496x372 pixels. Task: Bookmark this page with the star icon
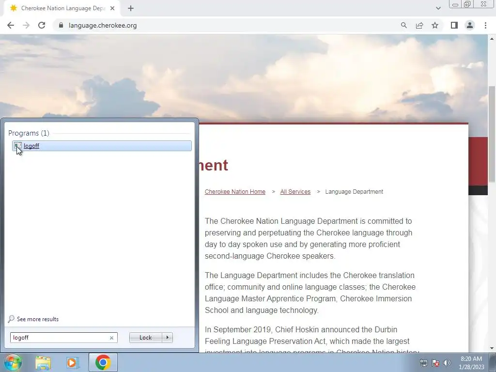click(435, 25)
